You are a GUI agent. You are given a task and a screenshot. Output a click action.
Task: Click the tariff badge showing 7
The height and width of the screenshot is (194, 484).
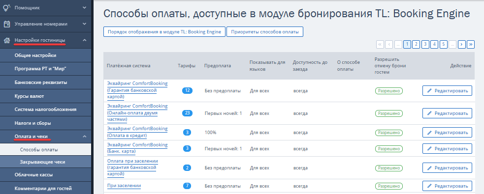tap(187, 186)
